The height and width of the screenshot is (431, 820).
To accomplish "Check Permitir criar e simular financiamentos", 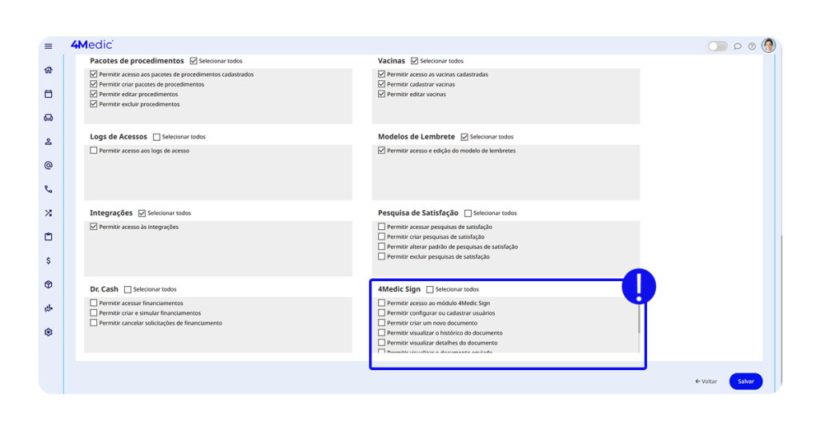I will 94,312.
